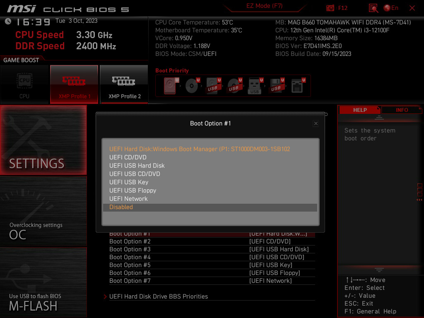Enable XMP Profile 1
The width and height of the screenshot is (424, 318).
tap(74, 84)
